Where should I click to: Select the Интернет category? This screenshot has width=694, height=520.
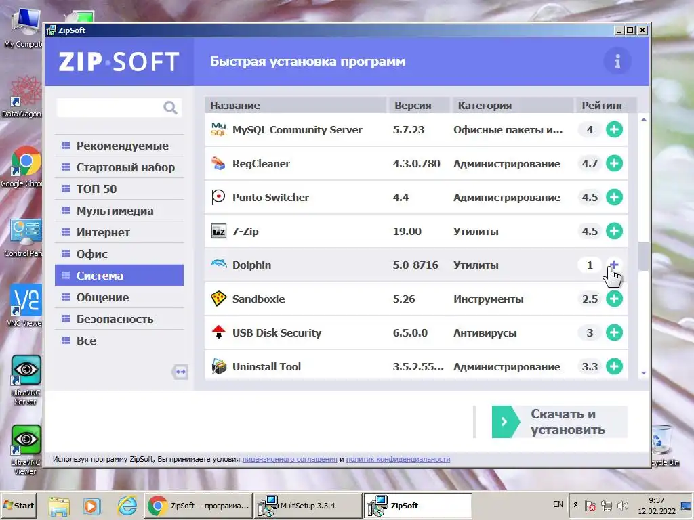coord(119,232)
